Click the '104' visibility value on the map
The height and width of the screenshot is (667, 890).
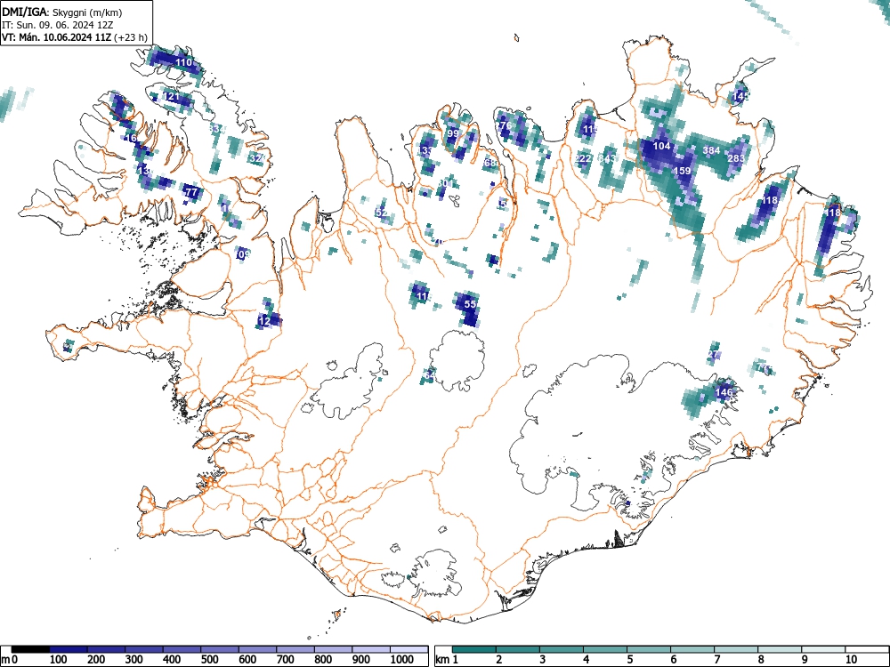click(661, 146)
